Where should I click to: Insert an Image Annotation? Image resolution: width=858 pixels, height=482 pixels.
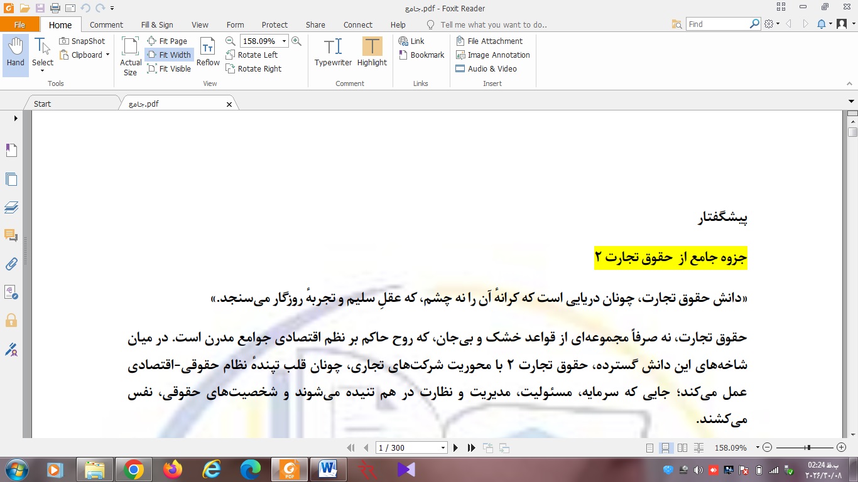point(492,55)
